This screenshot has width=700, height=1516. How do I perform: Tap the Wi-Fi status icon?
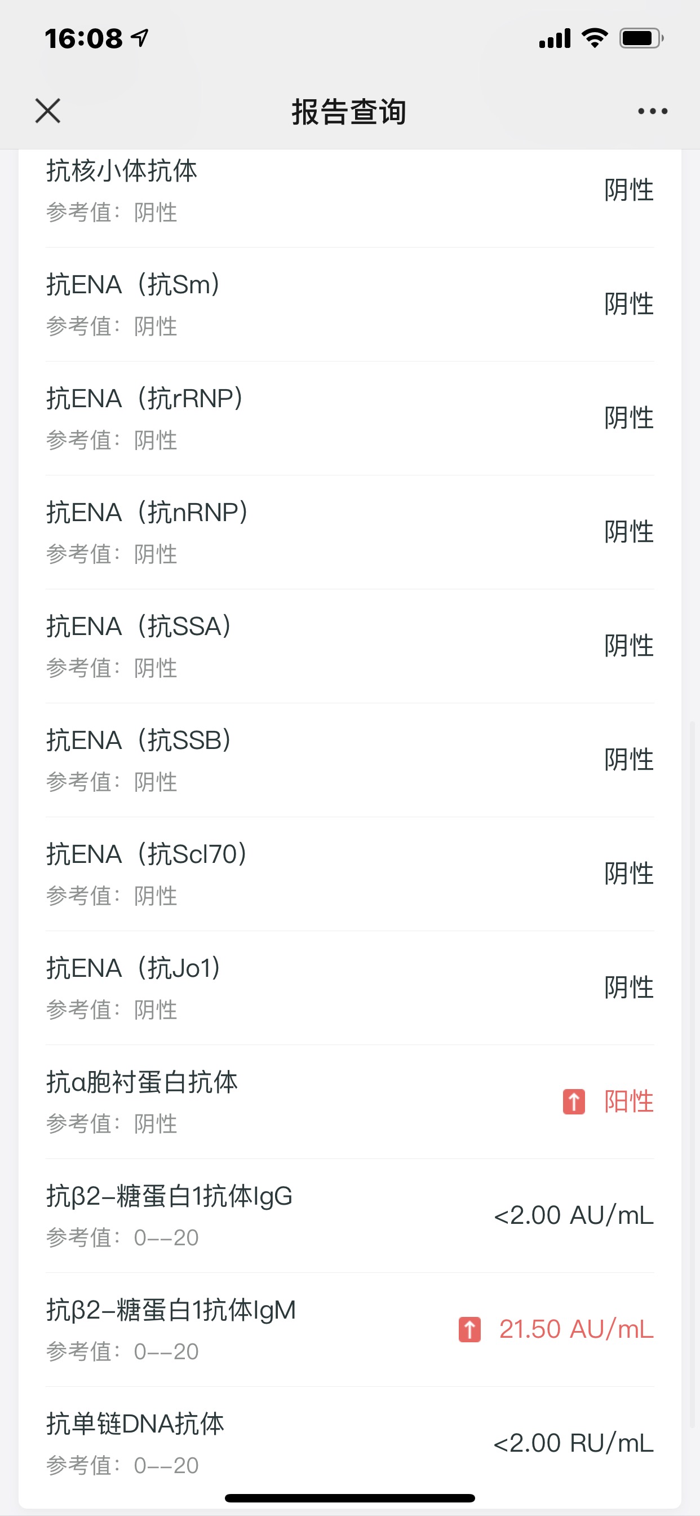point(594,38)
